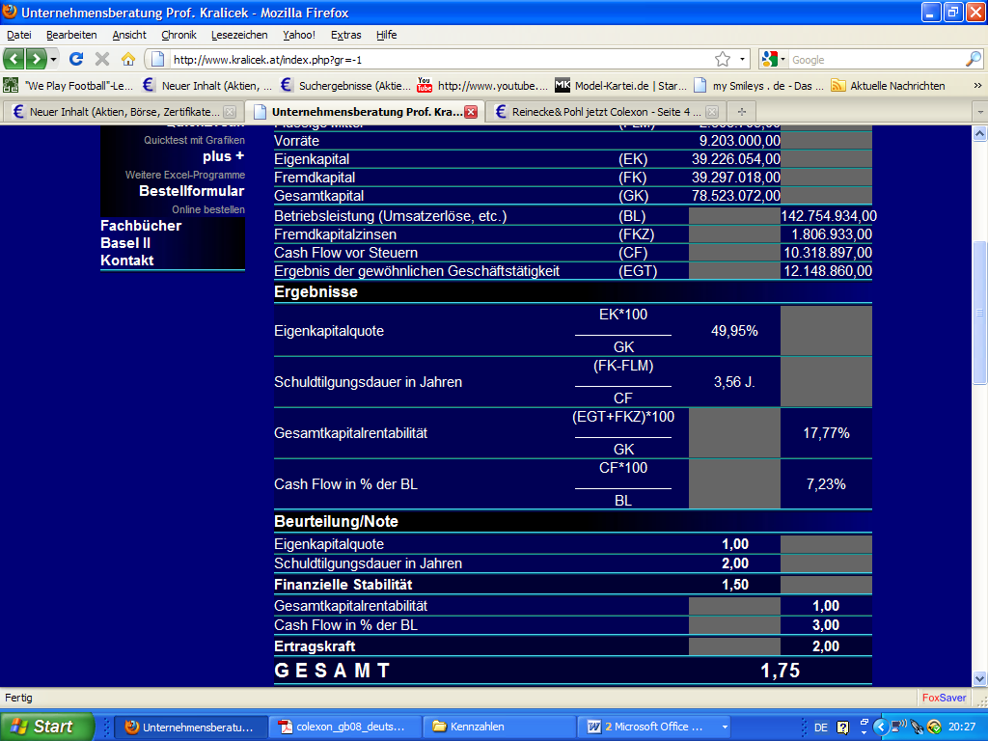Show more bookmarks with chevron overflow
Viewport: 988px width, 741px height.
pos(977,86)
